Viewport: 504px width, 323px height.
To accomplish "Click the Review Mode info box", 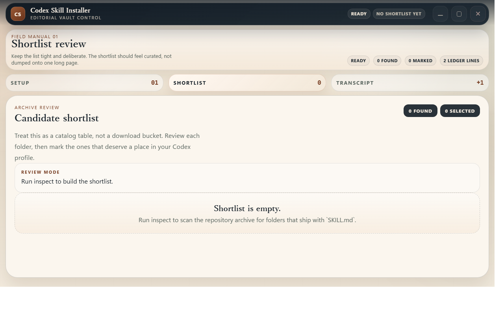I will [x=247, y=178].
